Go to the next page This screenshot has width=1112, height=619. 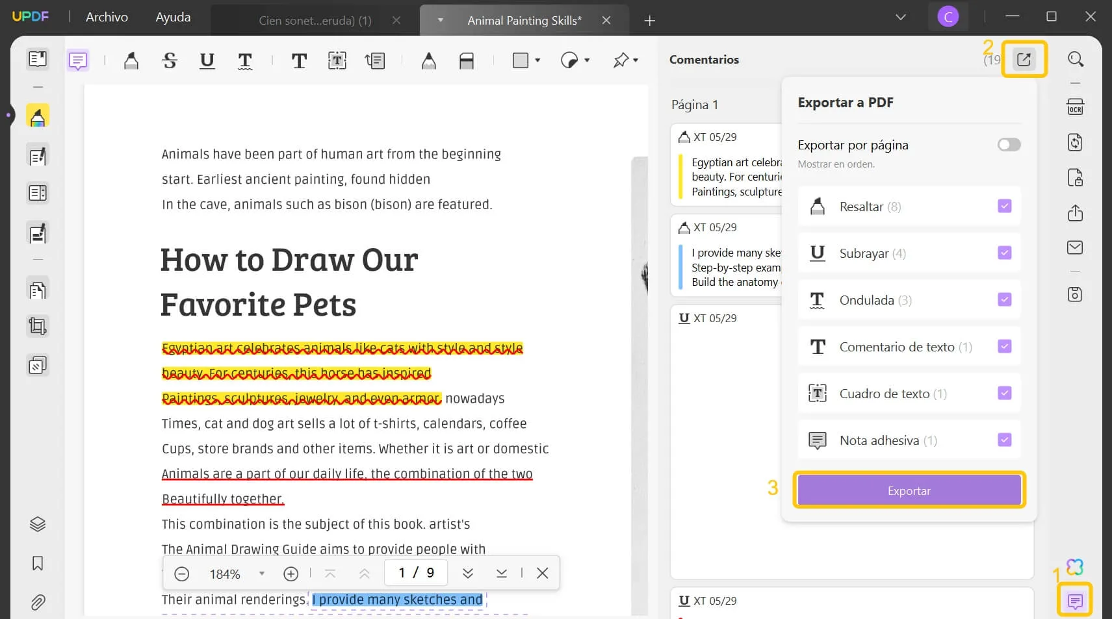(468, 574)
